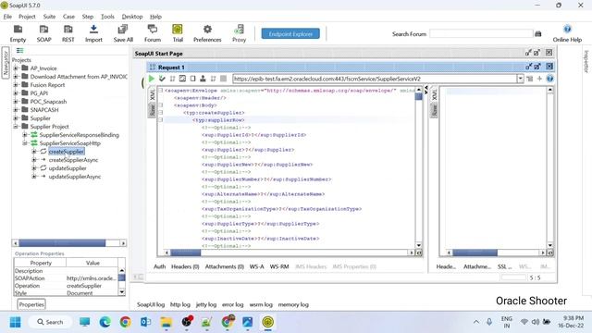This screenshot has width=592, height=333.
Task: Open the error log tab
Action: tap(232, 304)
